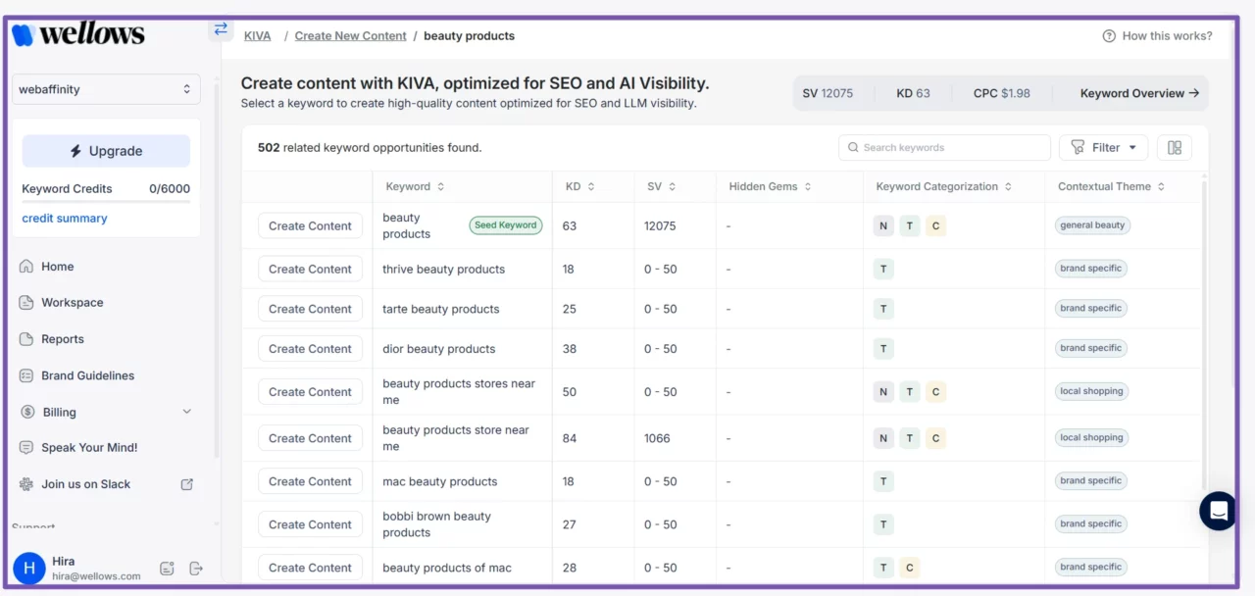Click the Keyword Credits progress bar
1255x596 pixels.
click(106, 202)
